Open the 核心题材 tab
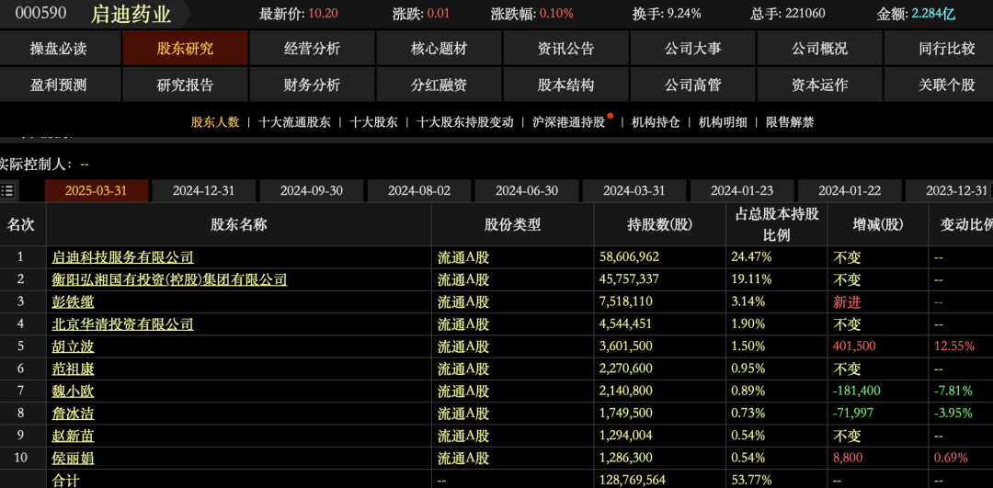The width and height of the screenshot is (993, 488). pyautogui.click(x=439, y=49)
